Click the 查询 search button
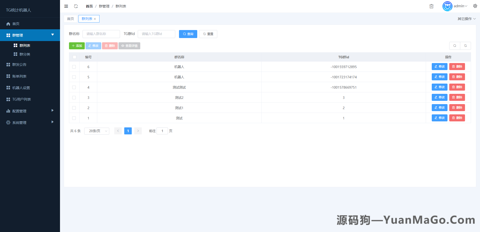 coord(188,34)
